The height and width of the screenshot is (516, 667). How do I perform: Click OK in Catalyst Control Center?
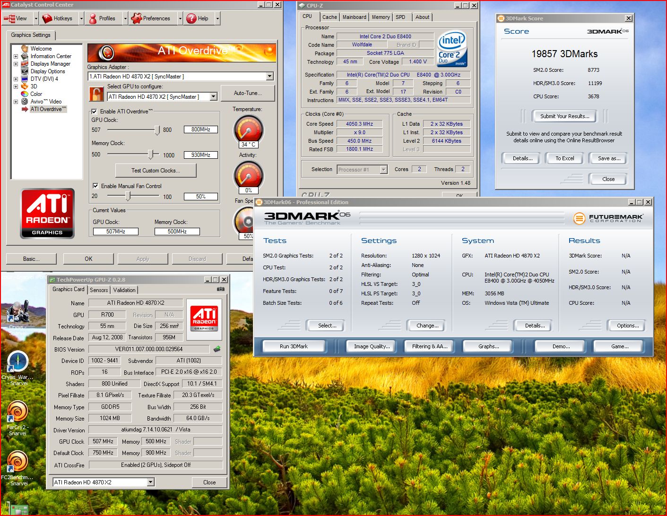(88, 259)
